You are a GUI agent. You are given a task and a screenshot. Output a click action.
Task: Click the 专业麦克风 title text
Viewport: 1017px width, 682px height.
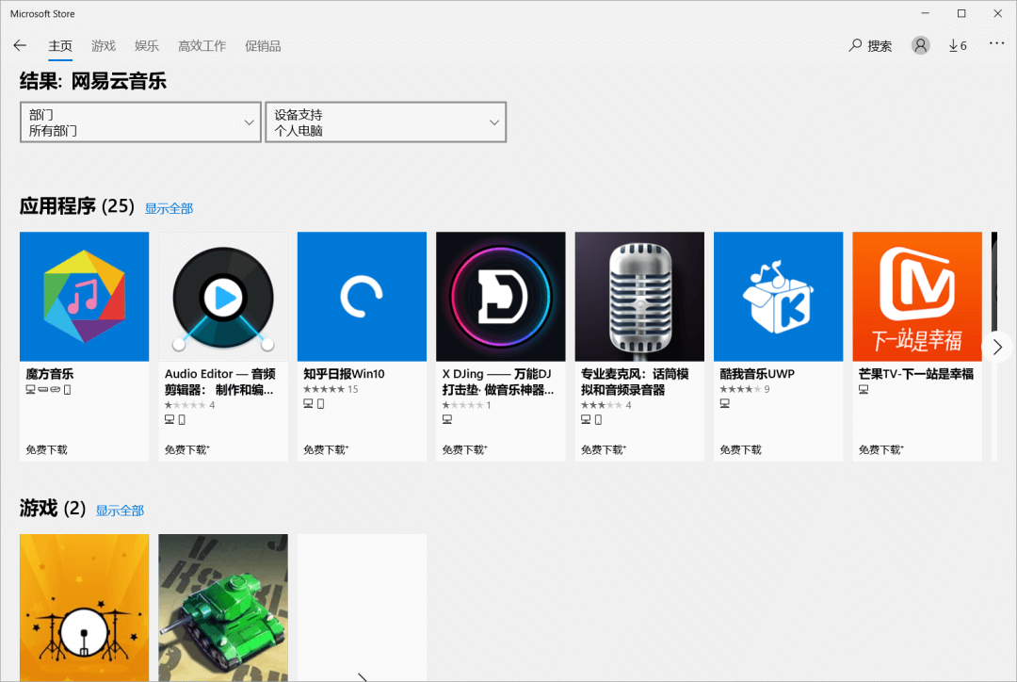(635, 382)
